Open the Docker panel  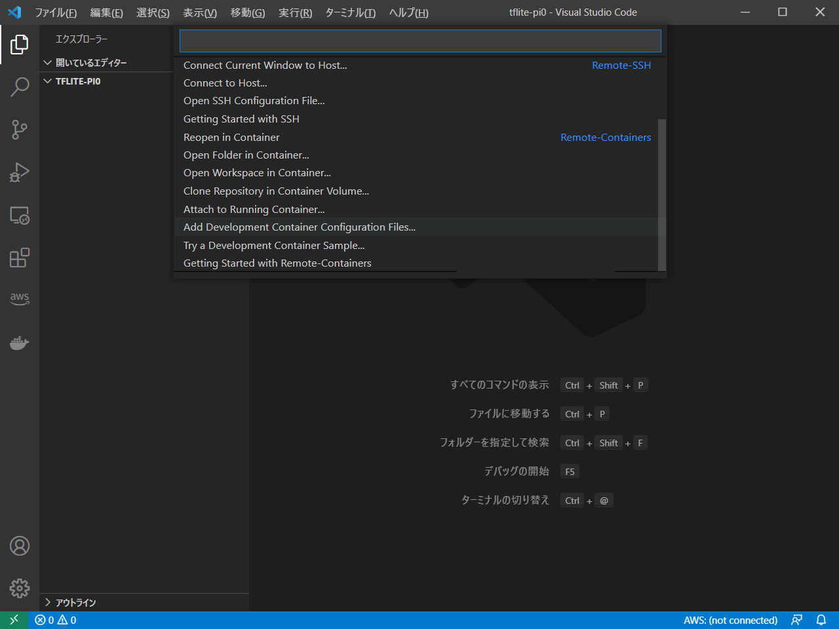[x=20, y=343]
